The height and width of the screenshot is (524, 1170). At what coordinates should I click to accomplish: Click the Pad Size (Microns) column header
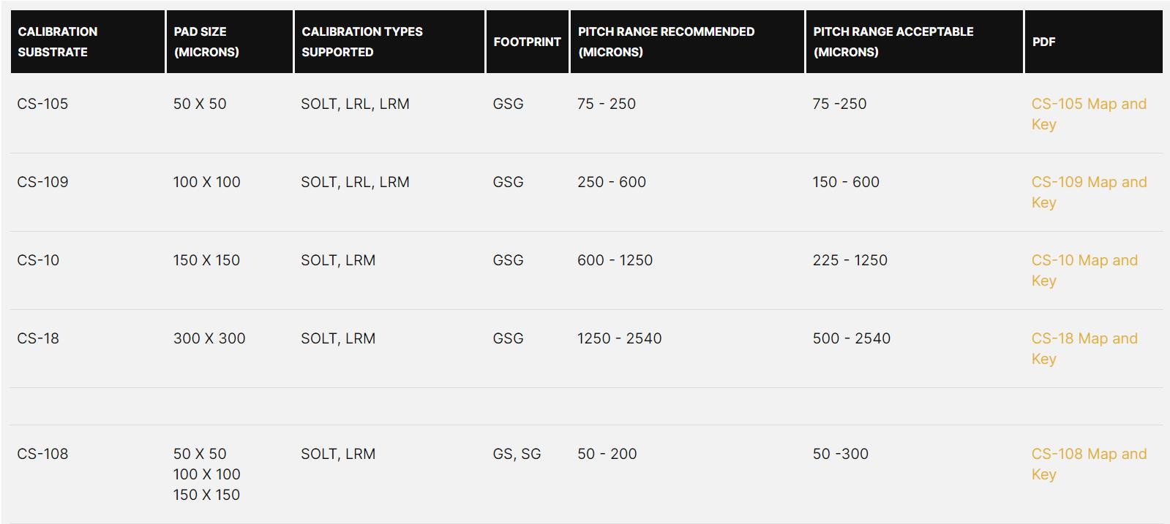(206, 42)
